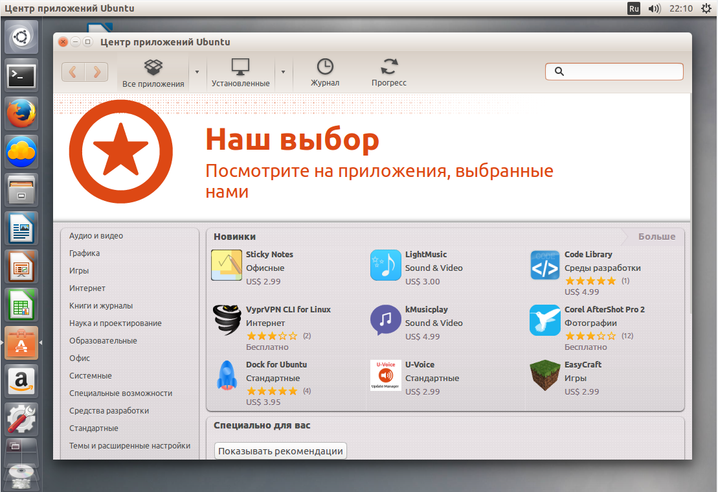Open the Ru keyboard layout indicator

[x=634, y=8]
